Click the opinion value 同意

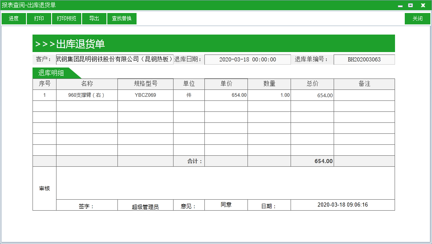click(x=226, y=205)
